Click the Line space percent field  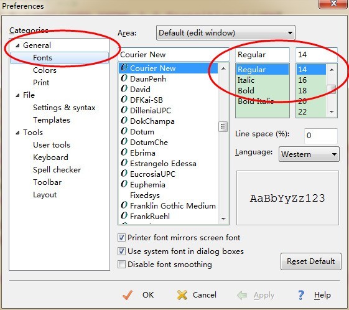click(320, 136)
